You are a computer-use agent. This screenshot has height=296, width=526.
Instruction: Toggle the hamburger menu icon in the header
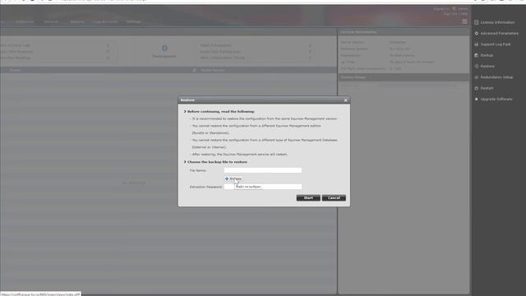point(464,21)
